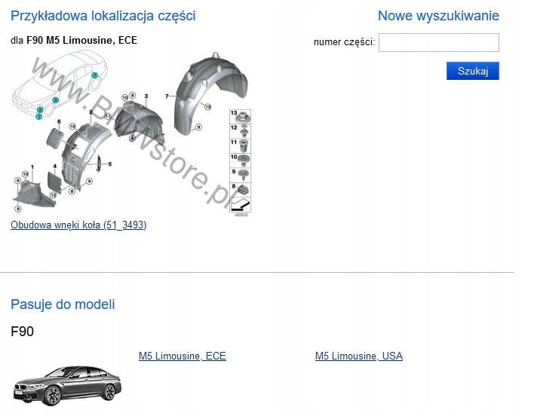The width and height of the screenshot is (537, 416).
Task: Click the arrow icon at the legend bottom
Action: (x=240, y=204)
